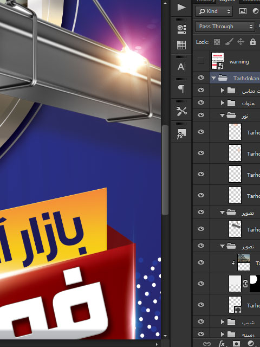Click canvas scroll-down arrow
Image resolution: width=260 pixels, height=347 pixels.
click(165, 336)
